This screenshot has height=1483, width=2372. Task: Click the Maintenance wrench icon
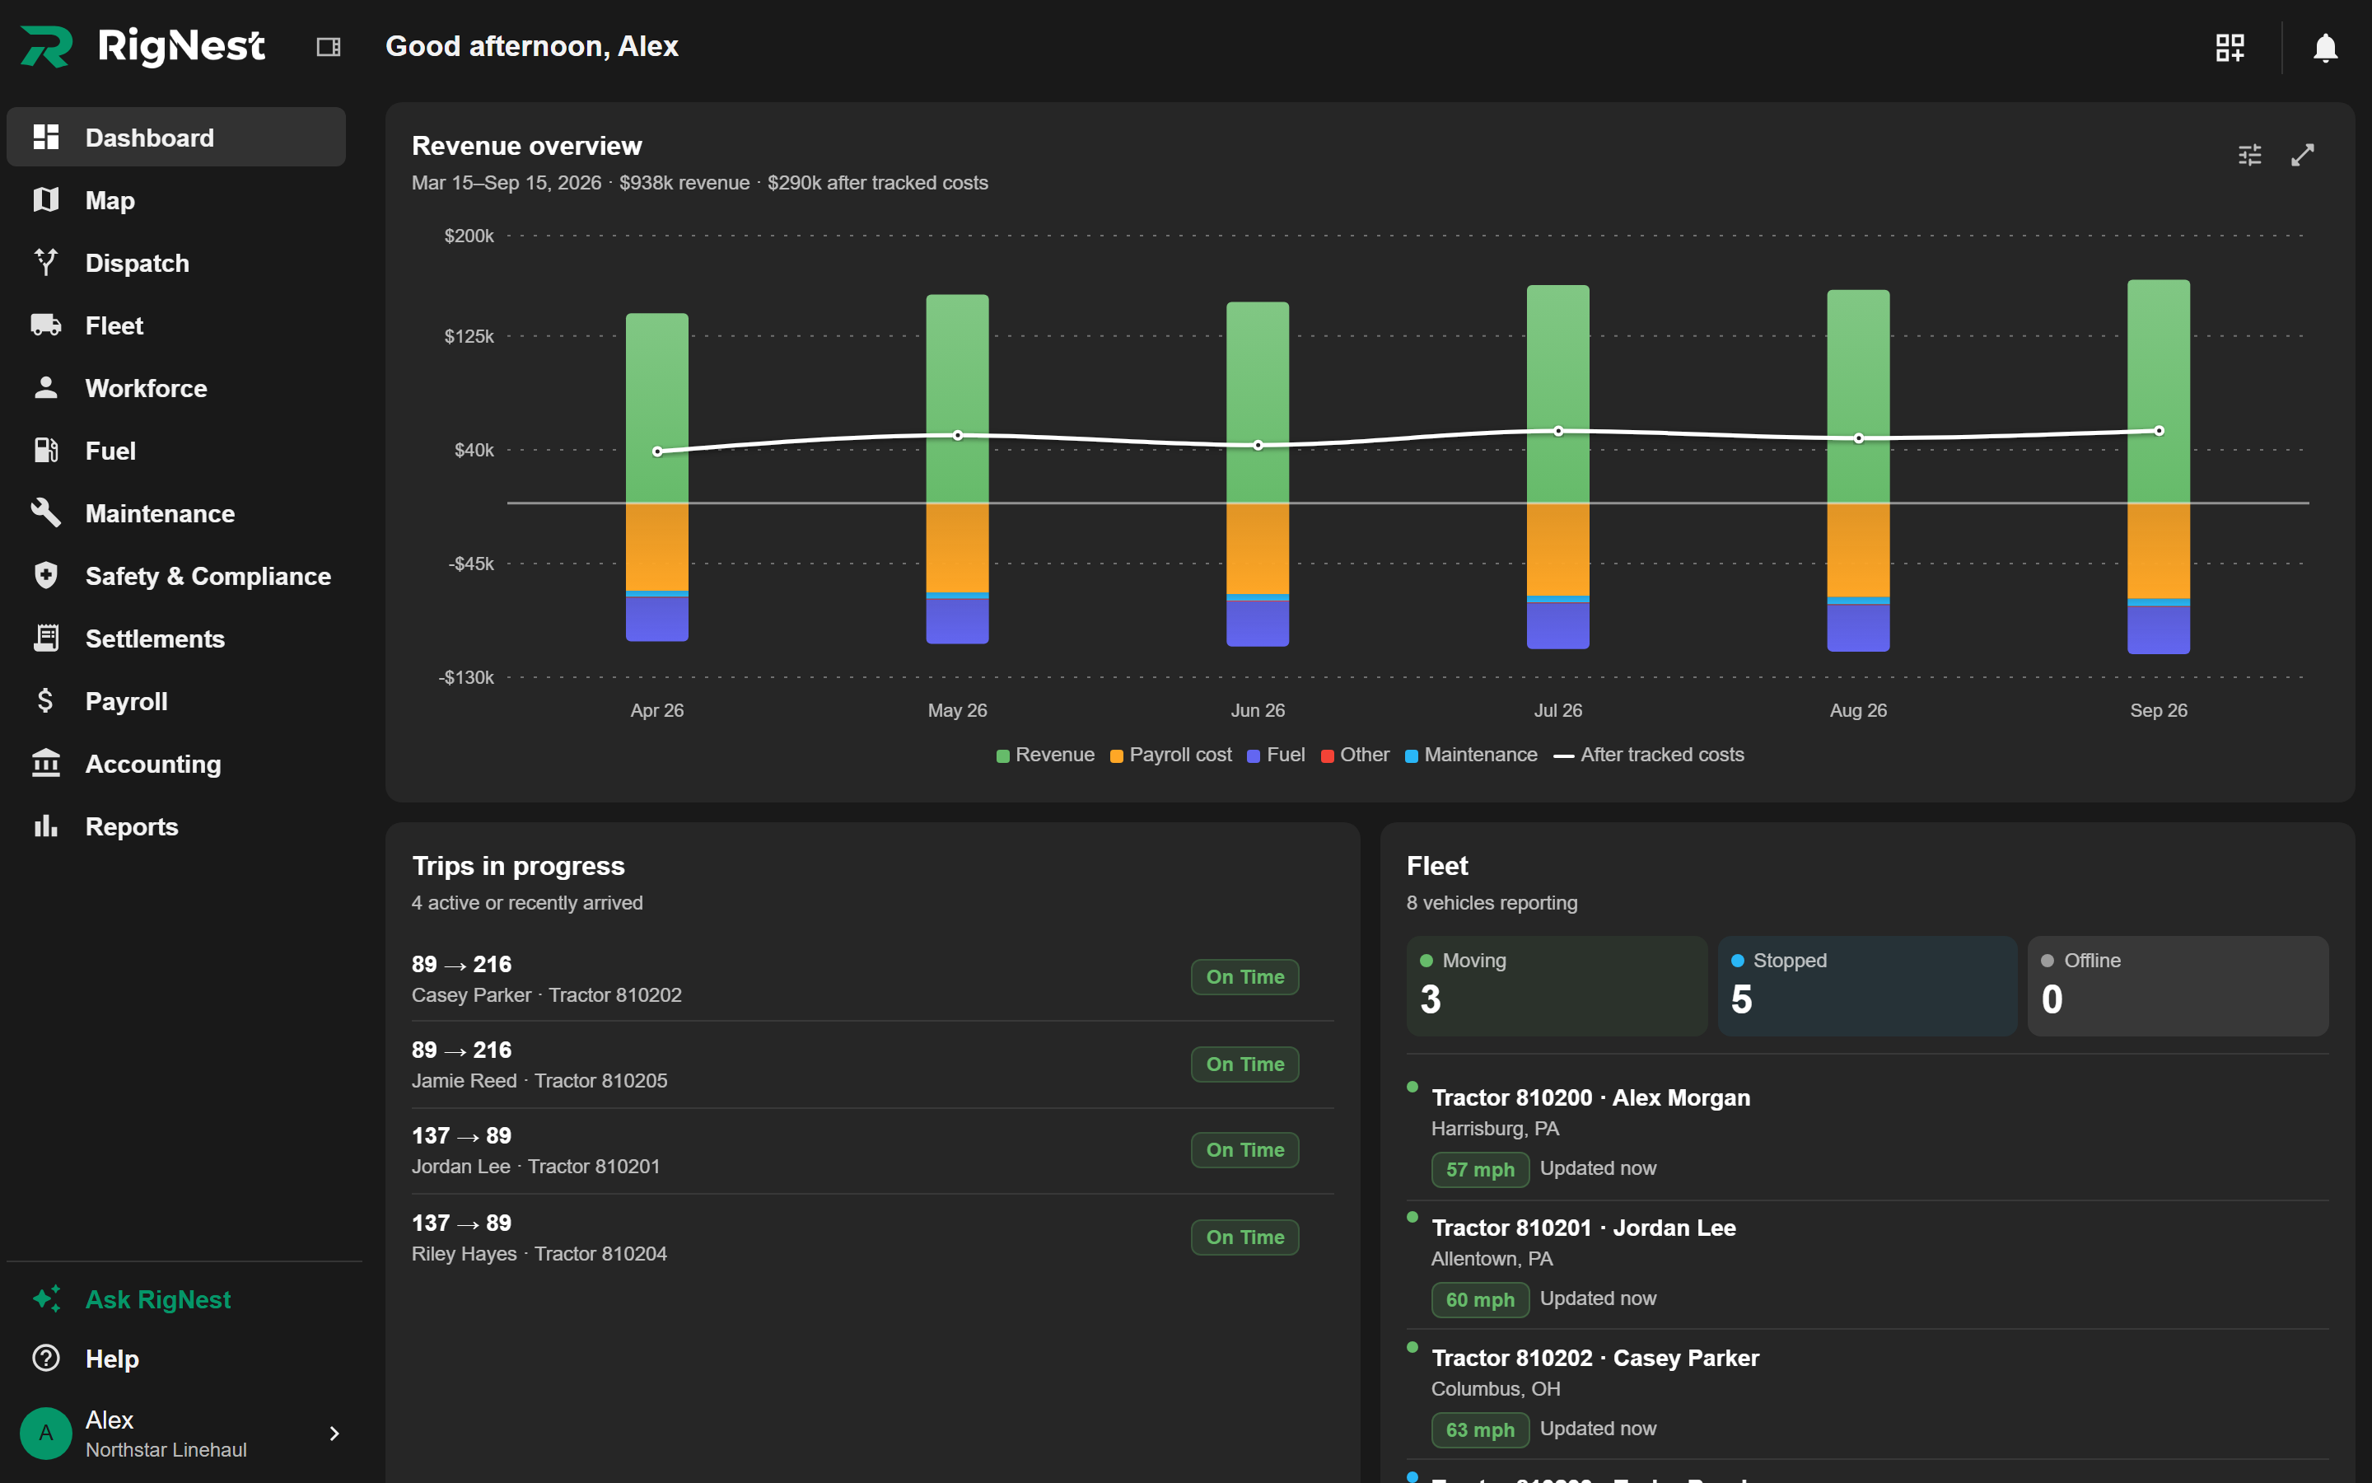coord(46,513)
